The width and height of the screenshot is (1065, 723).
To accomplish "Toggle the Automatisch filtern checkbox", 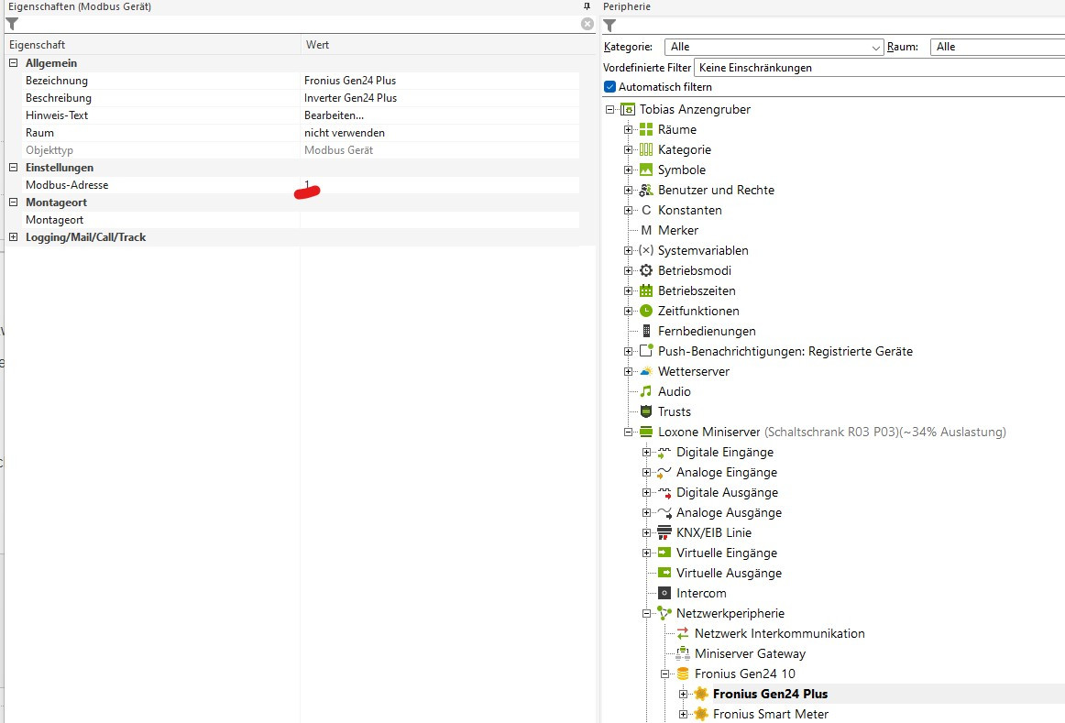I will coord(610,87).
